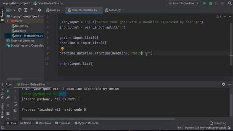Close the main.py tab
The width and height of the screenshot is (233, 131).
pos(63,10)
